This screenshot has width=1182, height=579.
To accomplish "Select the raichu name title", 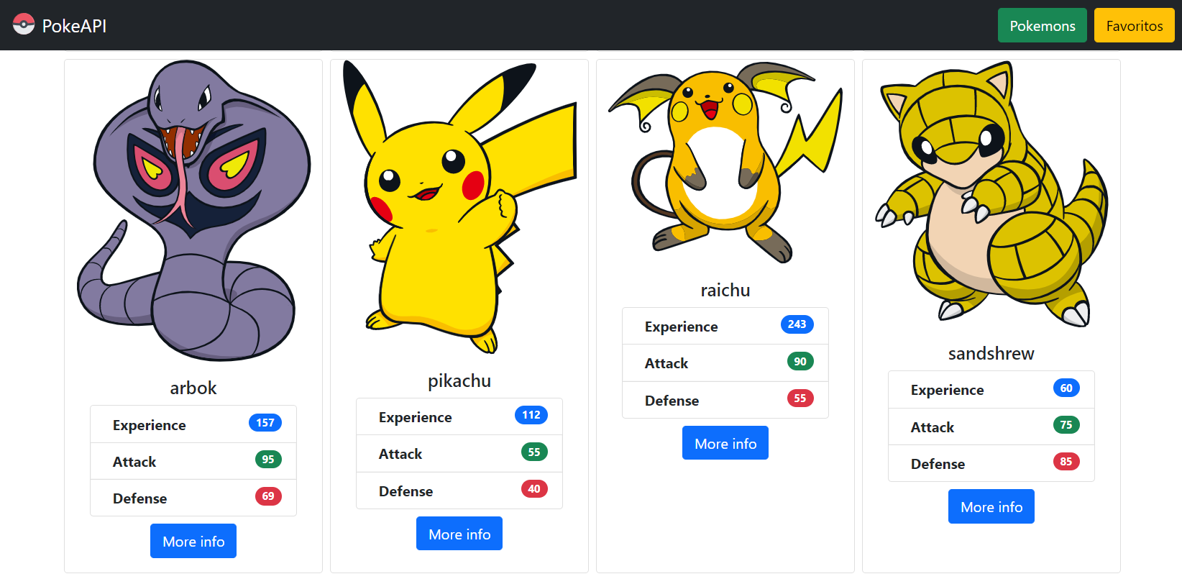I will click(725, 290).
